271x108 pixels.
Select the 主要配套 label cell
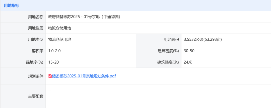pos(36,96)
